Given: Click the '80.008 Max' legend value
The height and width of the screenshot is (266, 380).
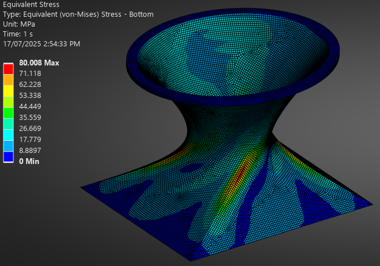Looking at the screenshot, I should click(x=39, y=63).
